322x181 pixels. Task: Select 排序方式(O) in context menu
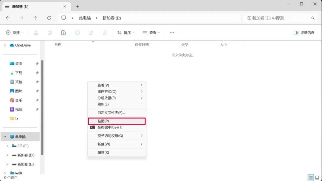[x=117, y=92]
